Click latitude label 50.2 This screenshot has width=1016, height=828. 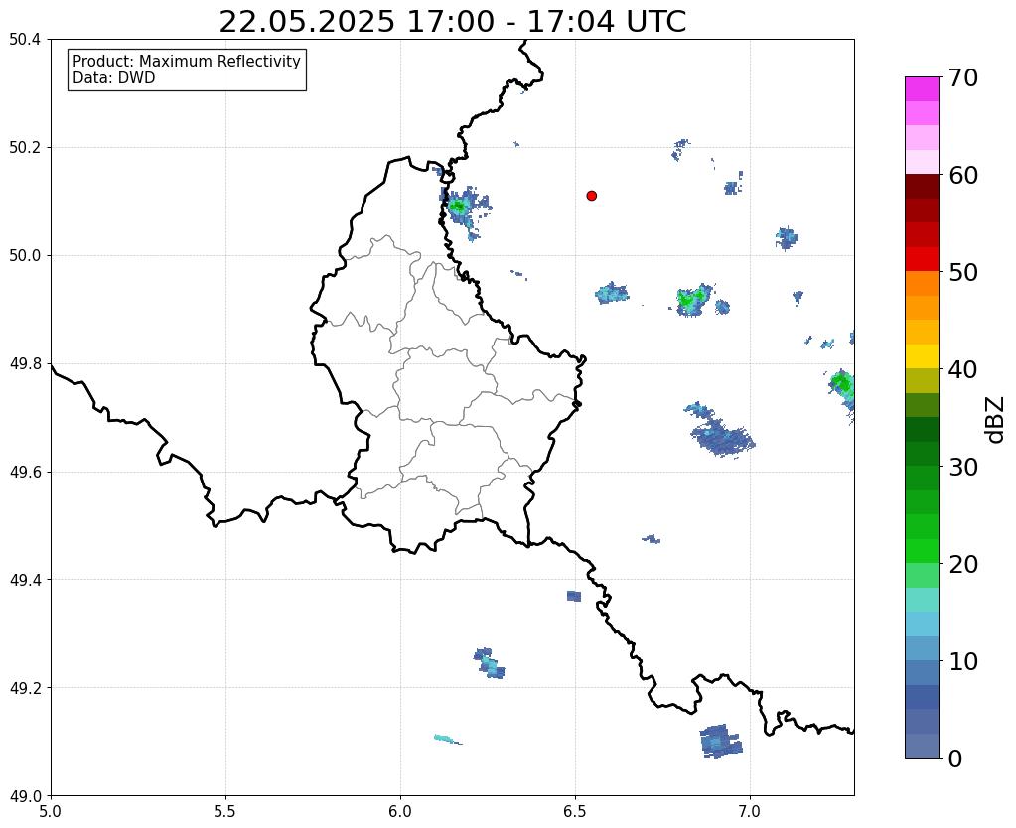tap(25, 147)
